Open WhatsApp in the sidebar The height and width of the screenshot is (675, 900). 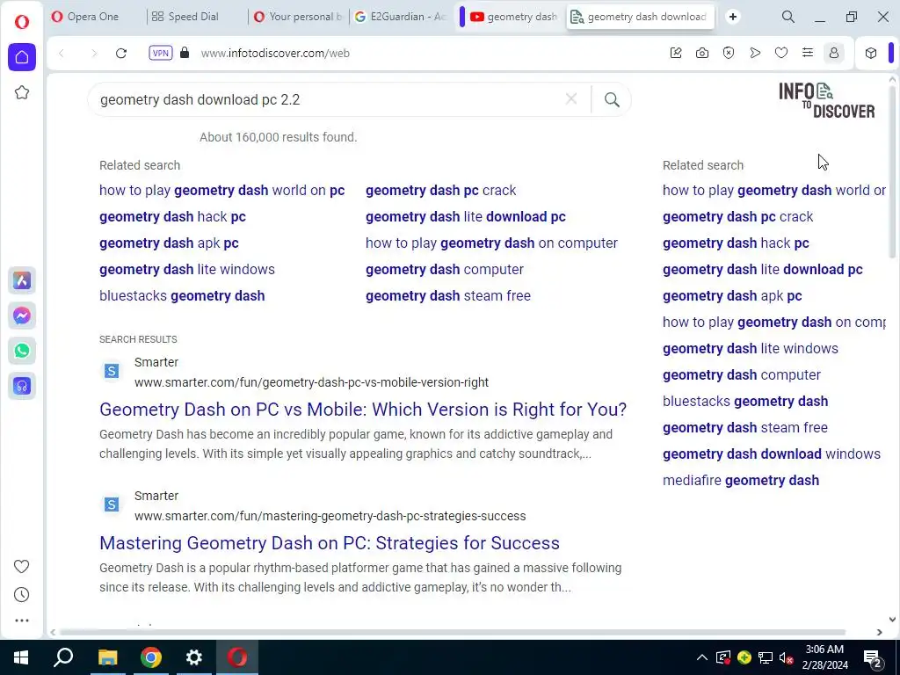(22, 351)
